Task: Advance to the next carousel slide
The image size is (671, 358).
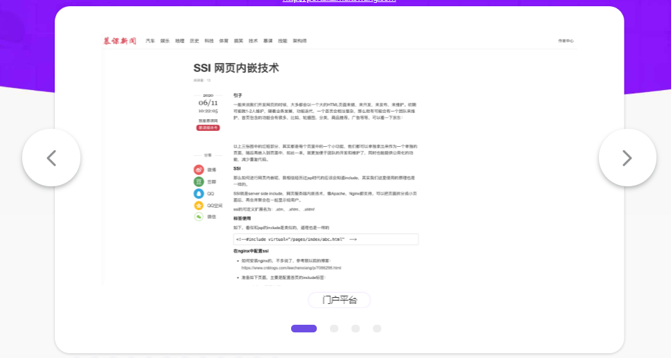Action: [x=627, y=158]
